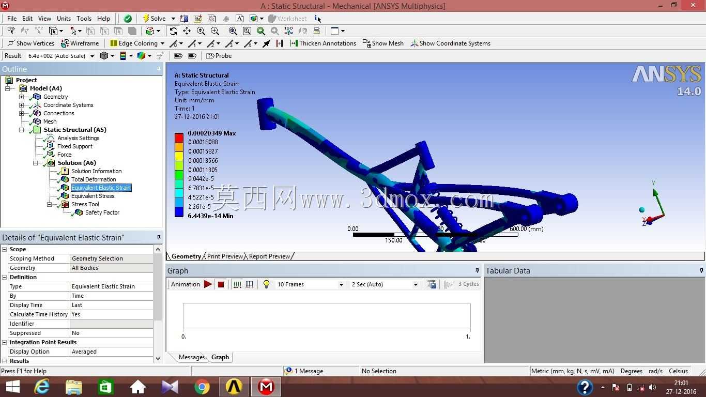This screenshot has width=706, height=397.
Task: Open the Edge Coloring dropdown
Action: tap(162, 43)
